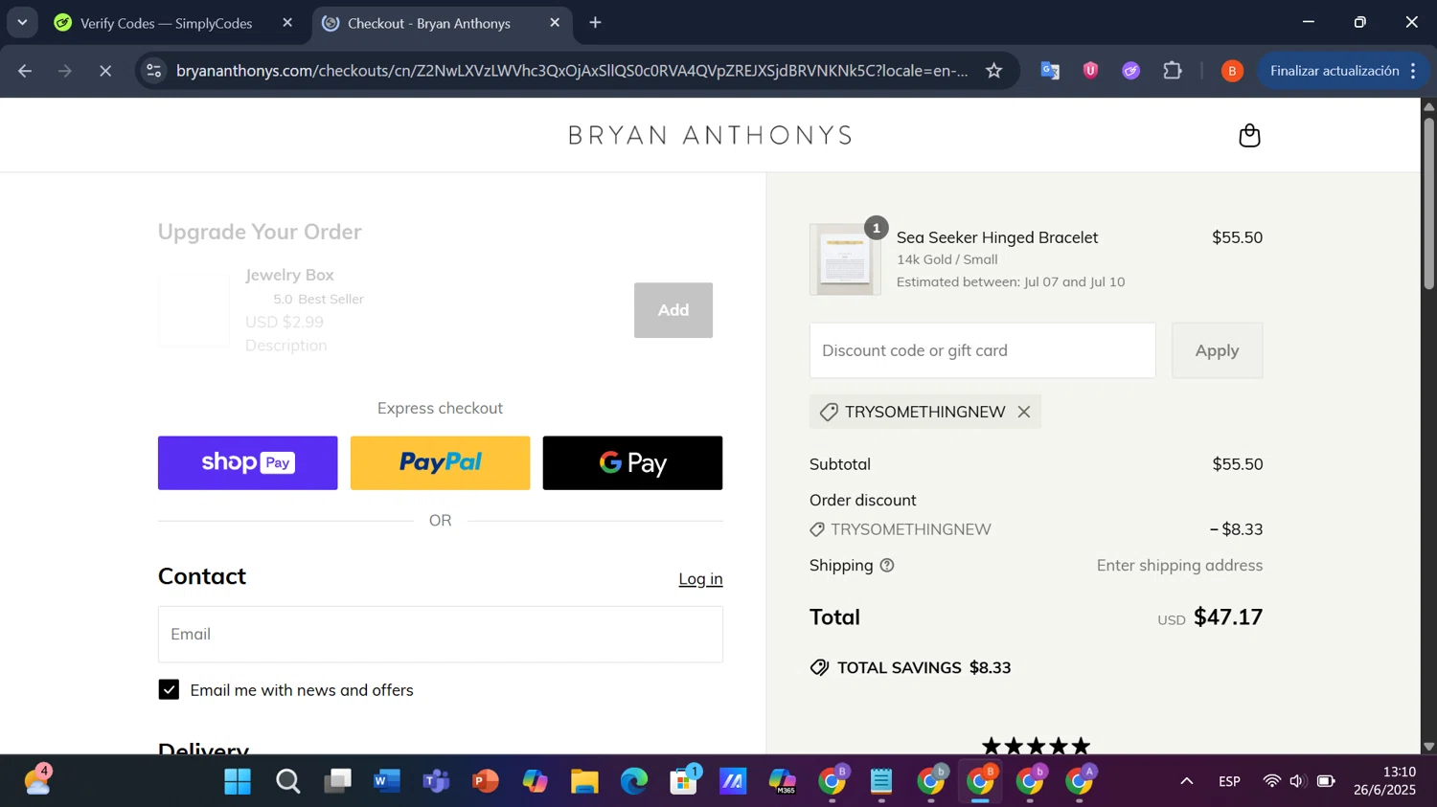Switch ESP keyboard language indicator
1437x807 pixels.
[x=1230, y=782]
